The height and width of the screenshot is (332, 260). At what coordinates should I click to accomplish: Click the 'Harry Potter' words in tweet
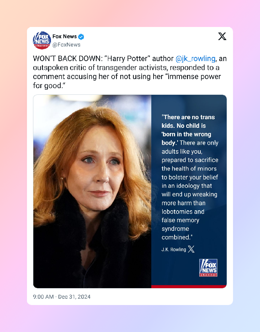pyautogui.click(x=127, y=58)
